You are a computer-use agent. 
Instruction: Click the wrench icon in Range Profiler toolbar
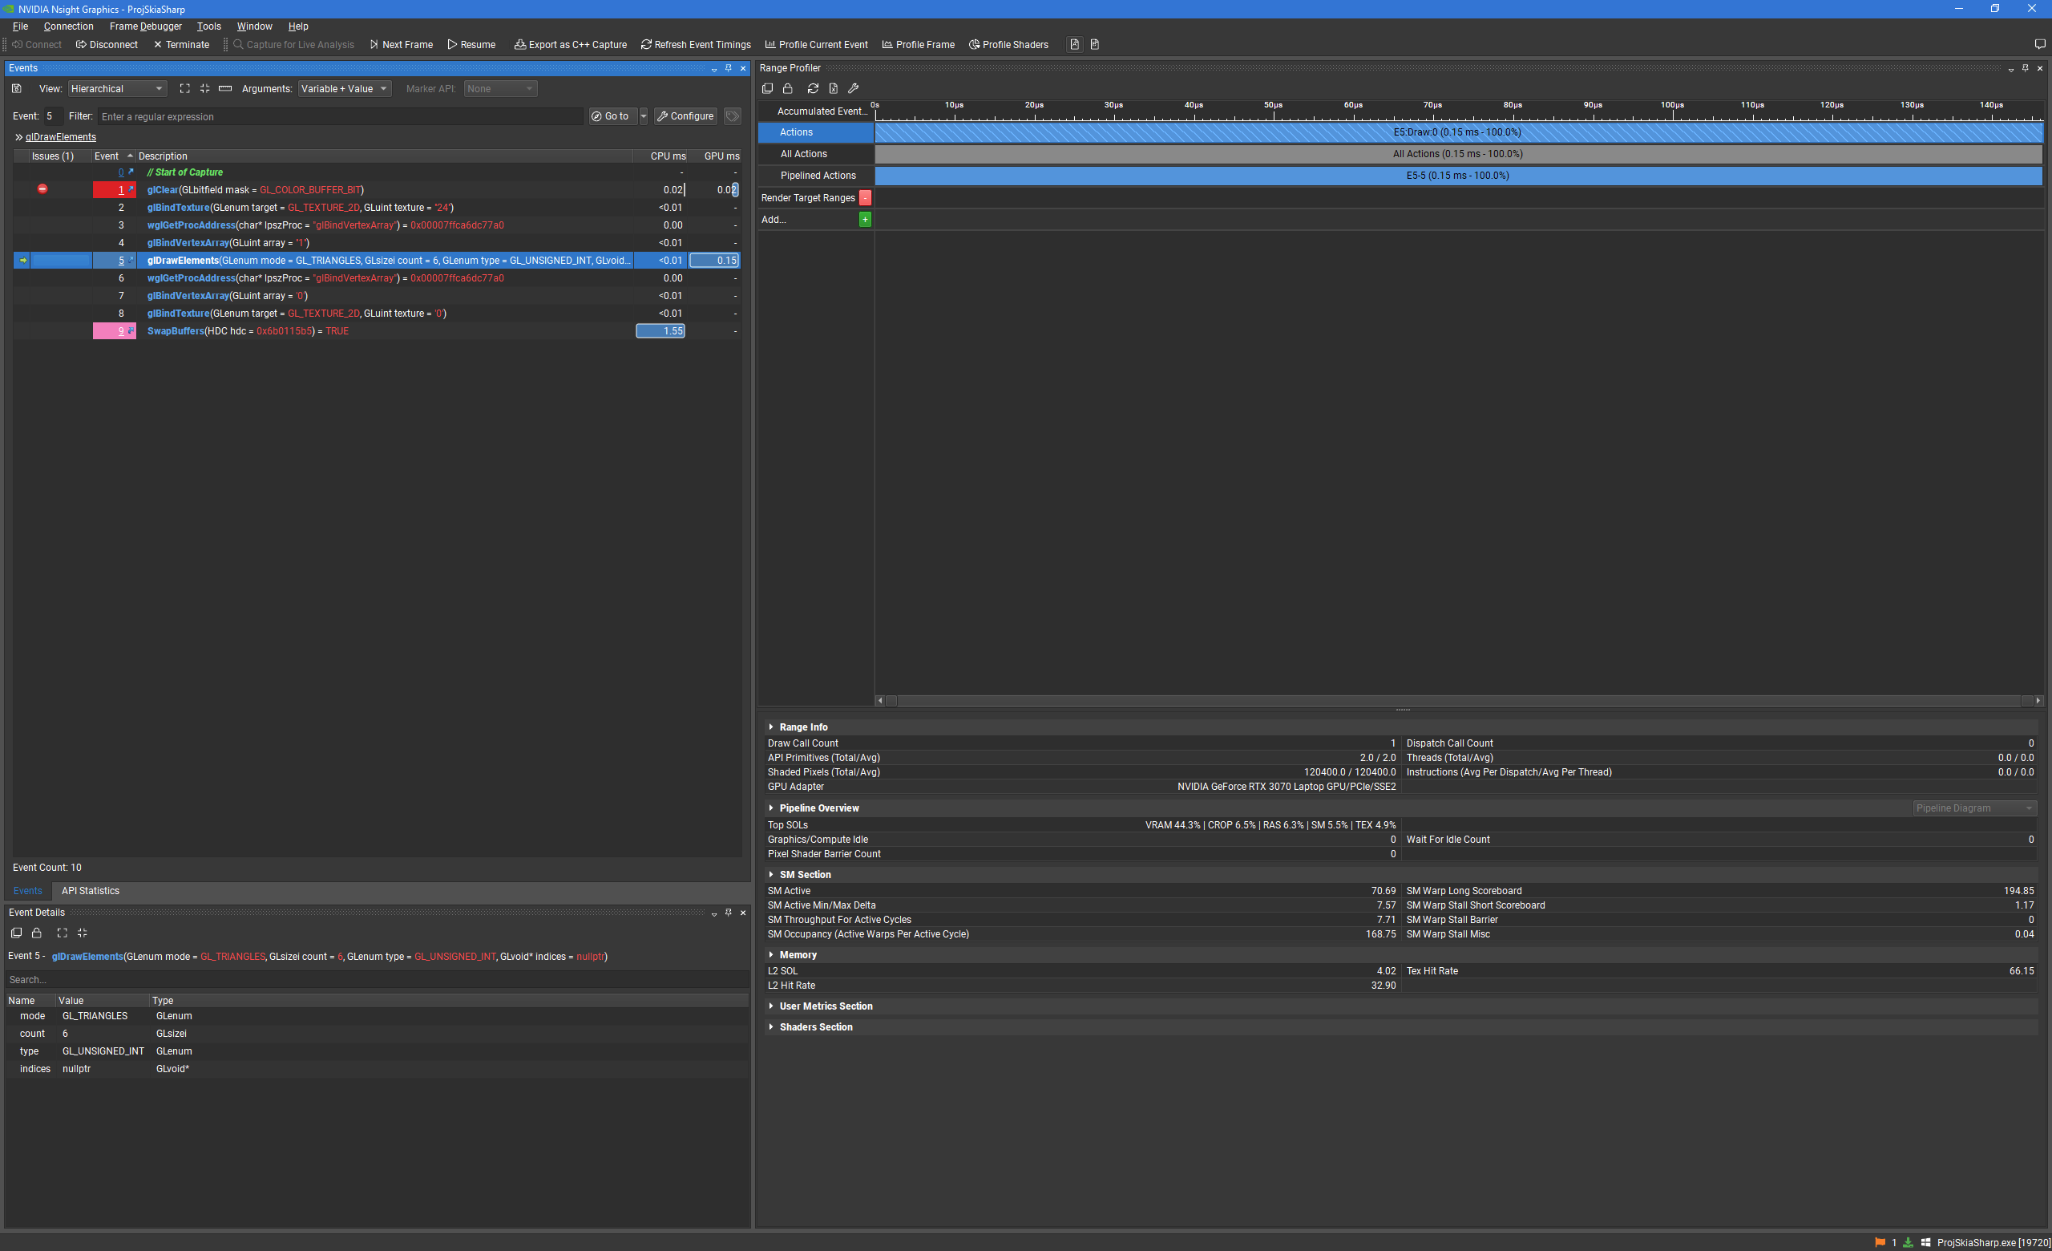853,88
